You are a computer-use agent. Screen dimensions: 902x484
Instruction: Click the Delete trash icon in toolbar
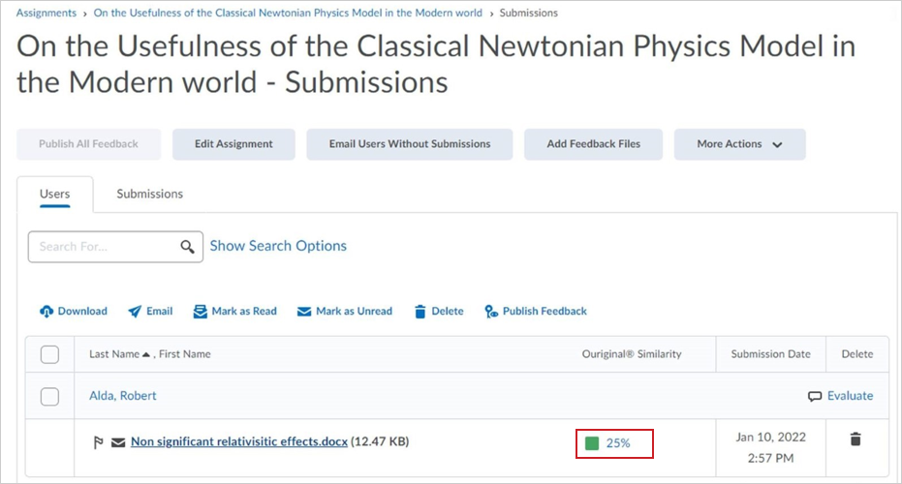pos(420,312)
